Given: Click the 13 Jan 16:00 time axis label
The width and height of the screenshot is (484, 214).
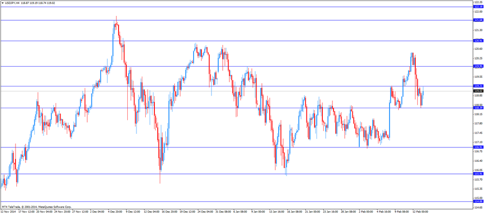Looking at the screenshot, I should pos(276,212).
